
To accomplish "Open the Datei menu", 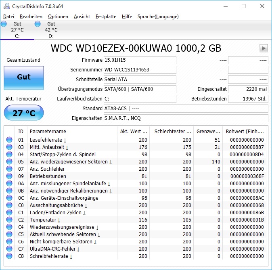I will point(8,17).
